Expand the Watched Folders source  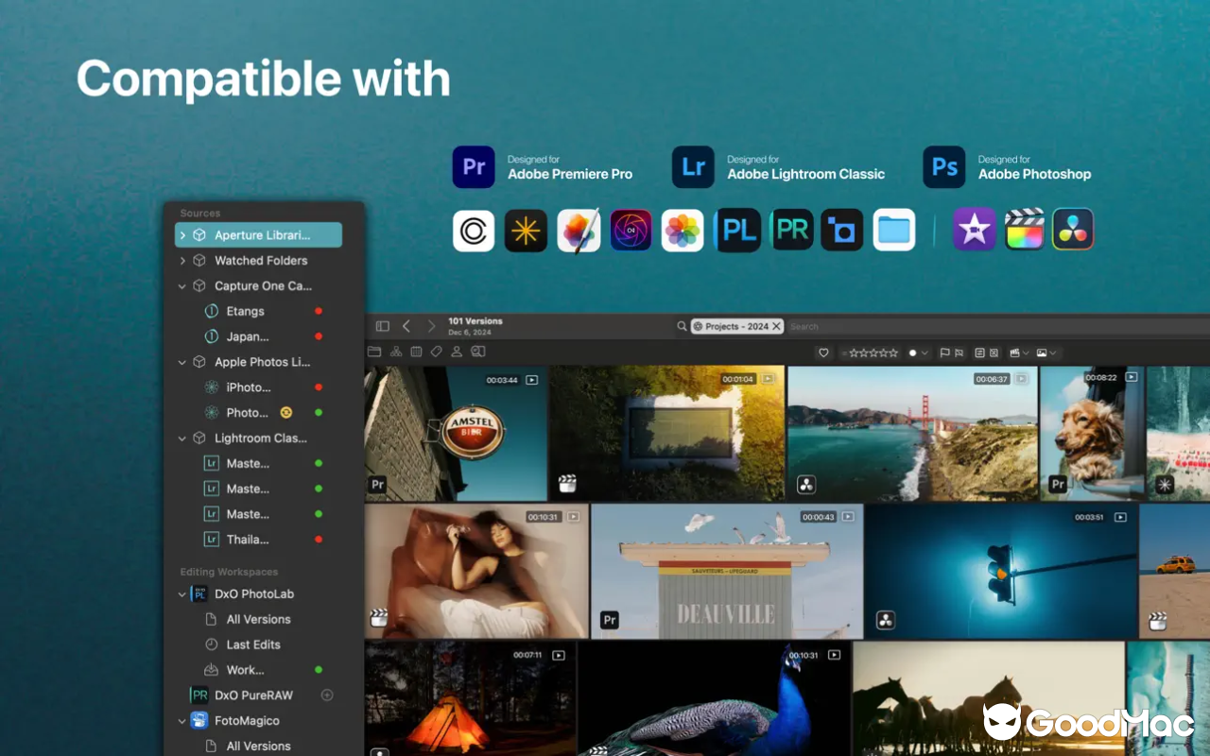[181, 260]
